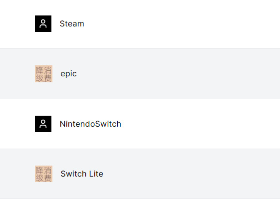View the epic user's 降消级费 picture
The width and height of the screenshot is (280, 199).
pyautogui.click(x=43, y=74)
